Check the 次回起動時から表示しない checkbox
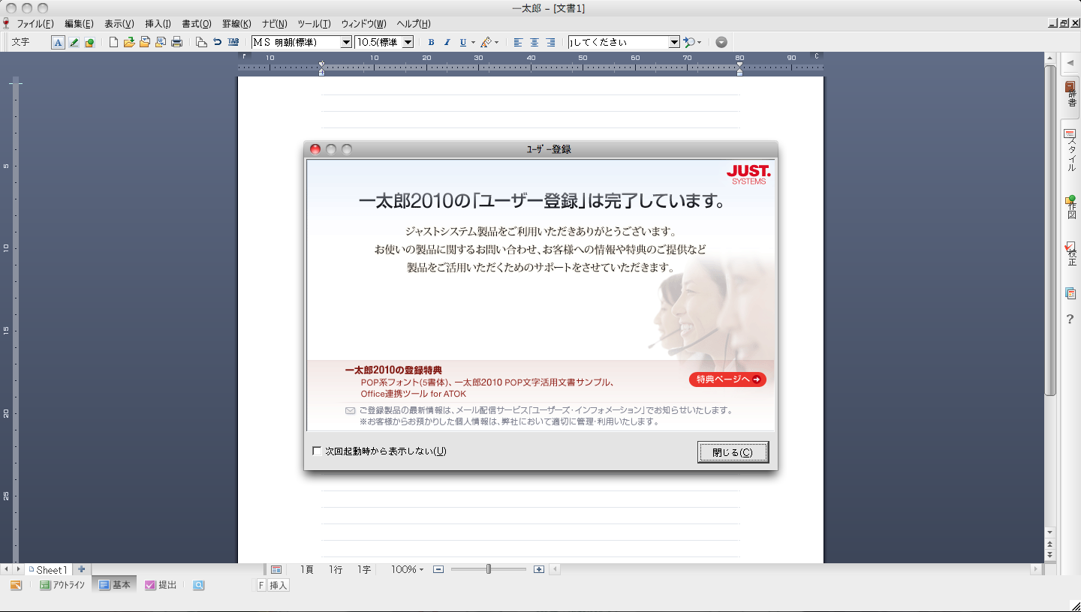 [317, 451]
